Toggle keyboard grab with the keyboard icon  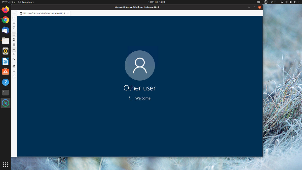pyautogui.click(x=14, y=50)
